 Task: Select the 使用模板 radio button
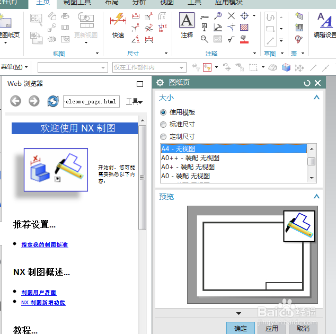pos(163,112)
